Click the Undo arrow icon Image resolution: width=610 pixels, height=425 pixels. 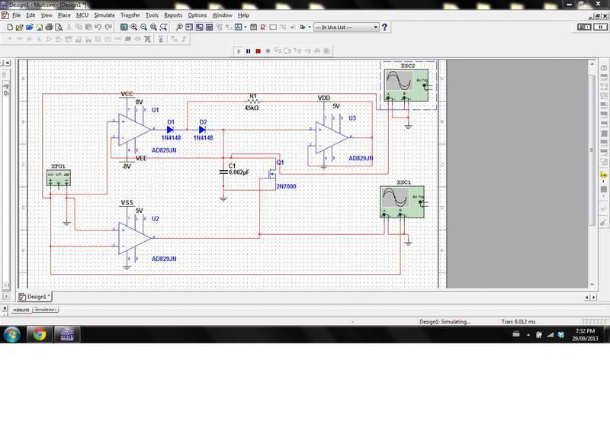tap(98, 27)
